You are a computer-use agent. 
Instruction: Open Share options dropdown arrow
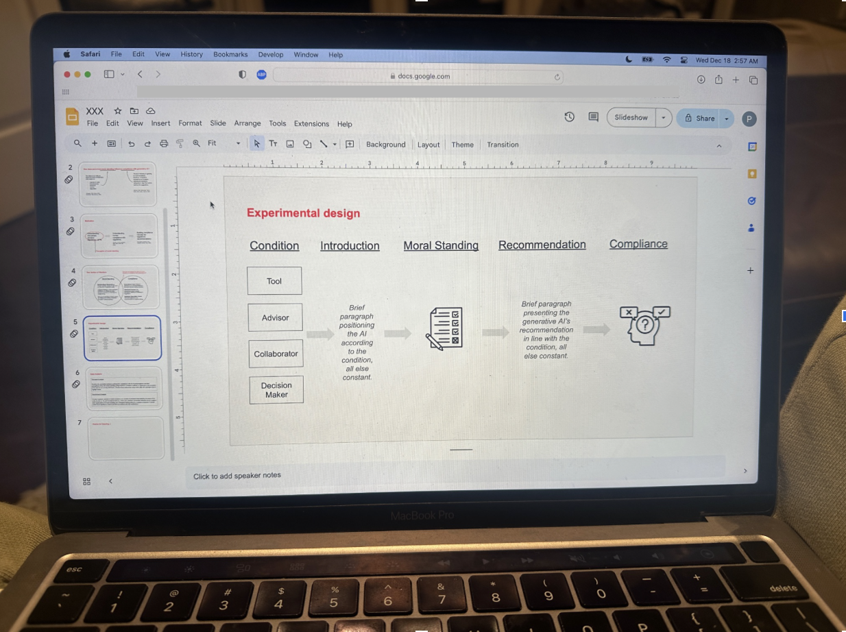pos(726,119)
